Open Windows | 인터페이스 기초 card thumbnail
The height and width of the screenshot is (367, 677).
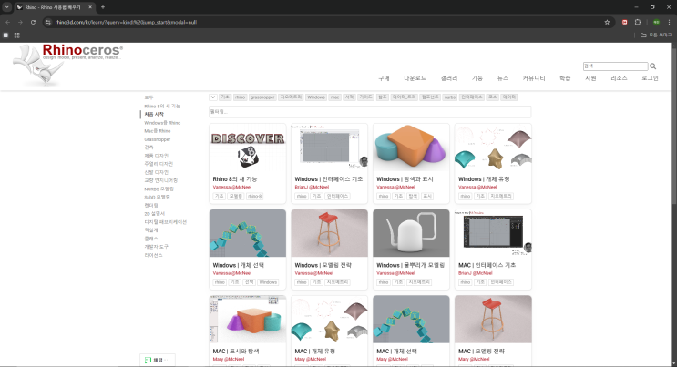pos(330,148)
